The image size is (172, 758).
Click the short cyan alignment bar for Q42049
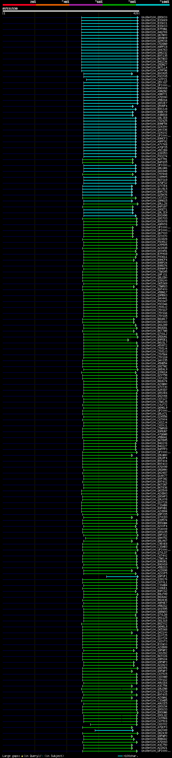click(x=114, y=730)
